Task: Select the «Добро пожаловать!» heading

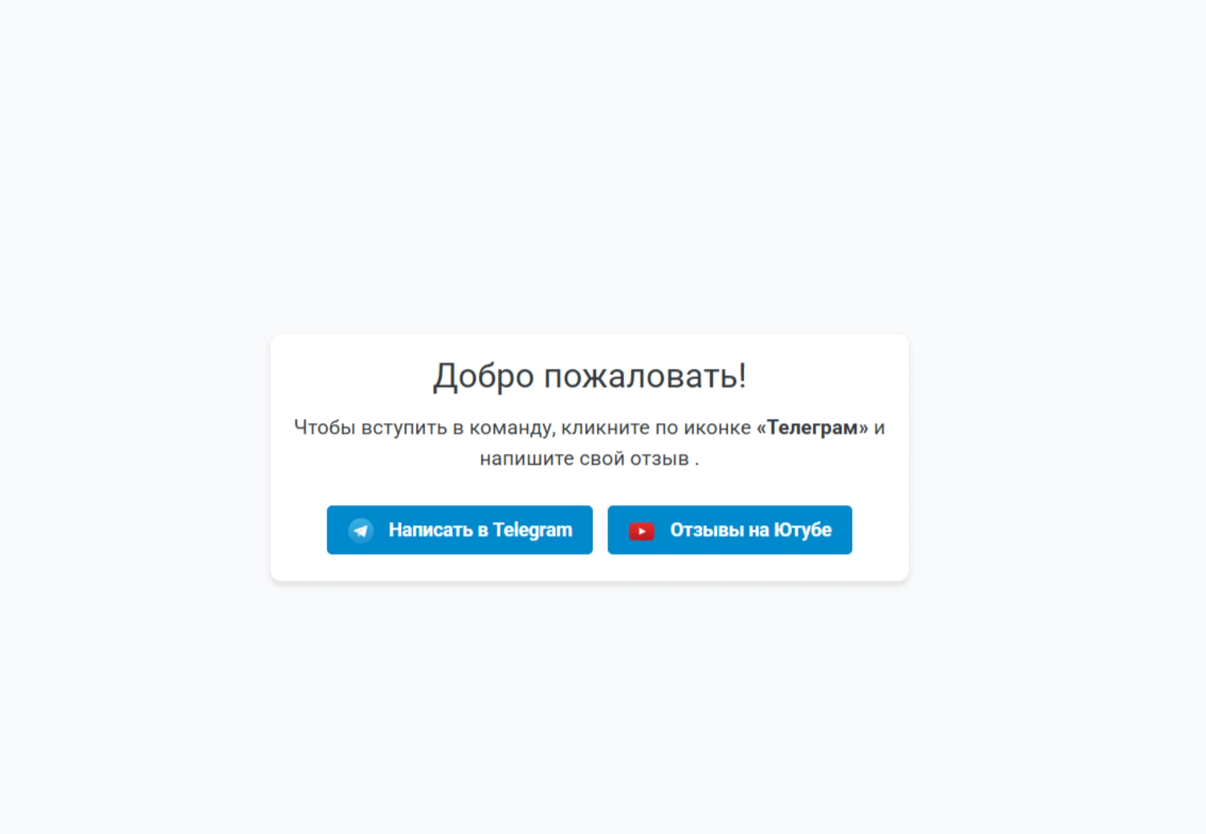Action: point(590,375)
